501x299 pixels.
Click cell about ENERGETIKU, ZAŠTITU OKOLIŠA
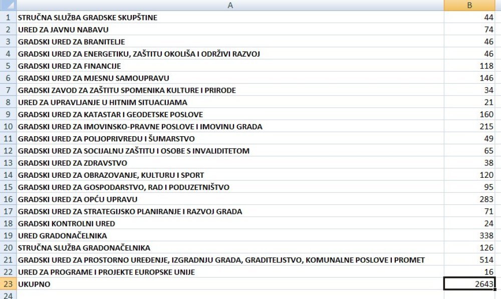click(230, 54)
